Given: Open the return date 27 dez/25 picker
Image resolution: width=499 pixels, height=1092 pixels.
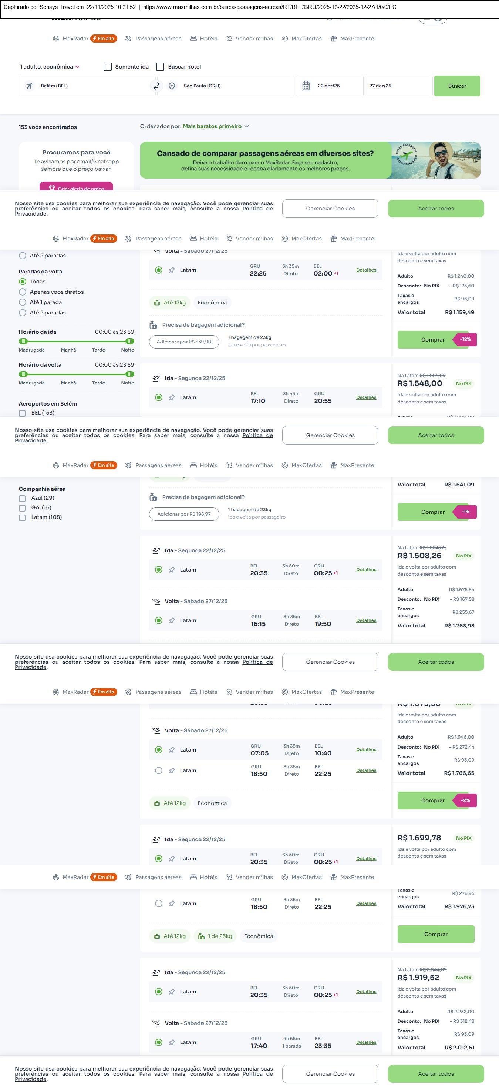Looking at the screenshot, I should (x=398, y=86).
